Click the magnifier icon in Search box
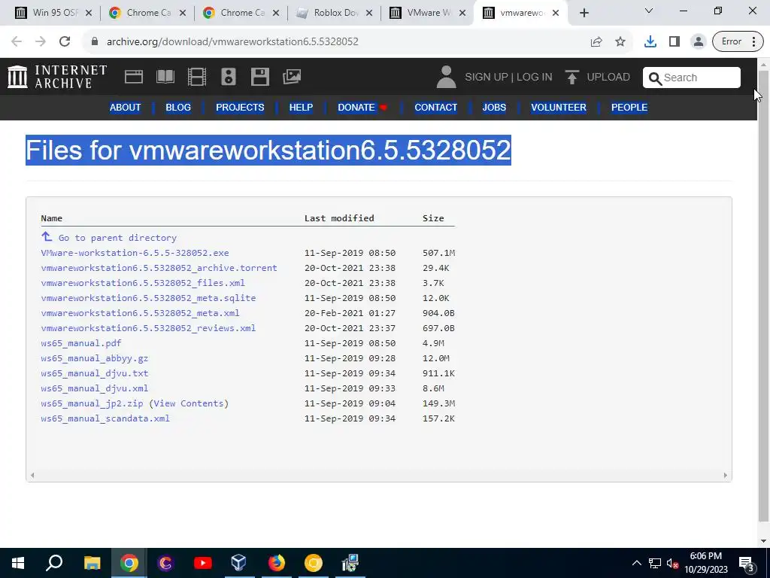This screenshot has height=578, width=770. pyautogui.click(x=655, y=78)
